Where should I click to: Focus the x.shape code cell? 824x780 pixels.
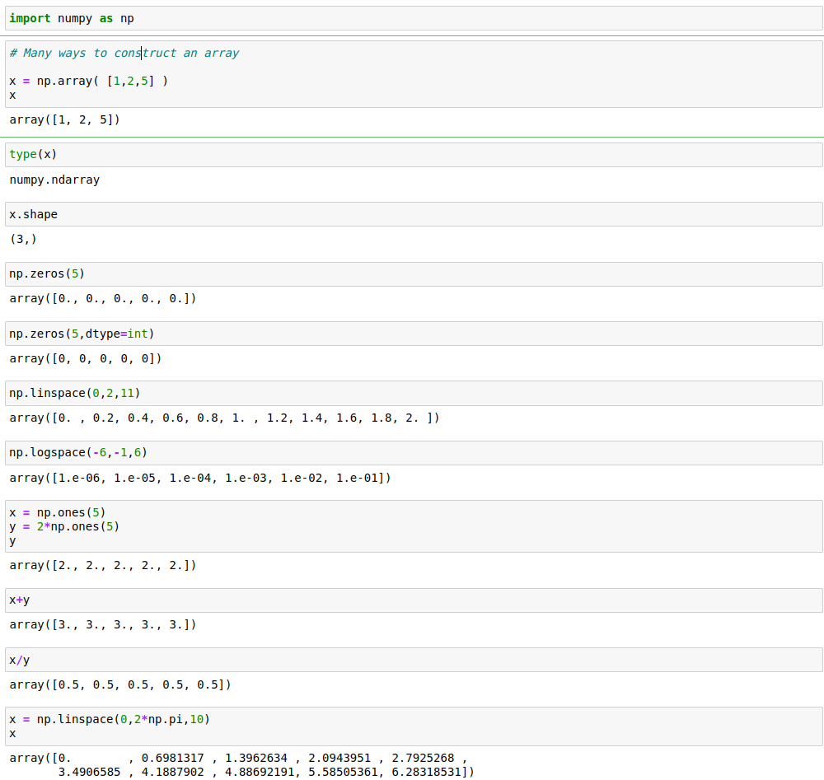(x=412, y=214)
